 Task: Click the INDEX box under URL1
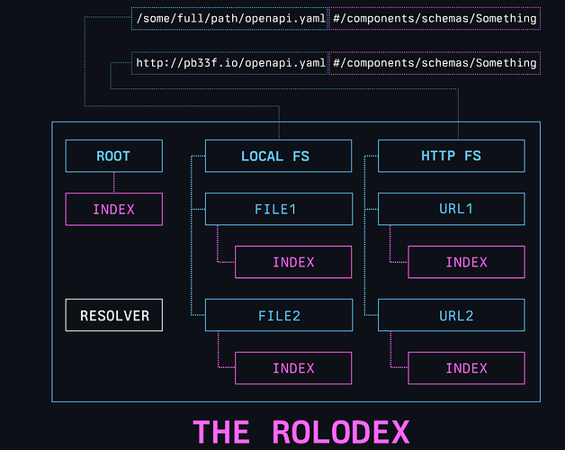466,262
